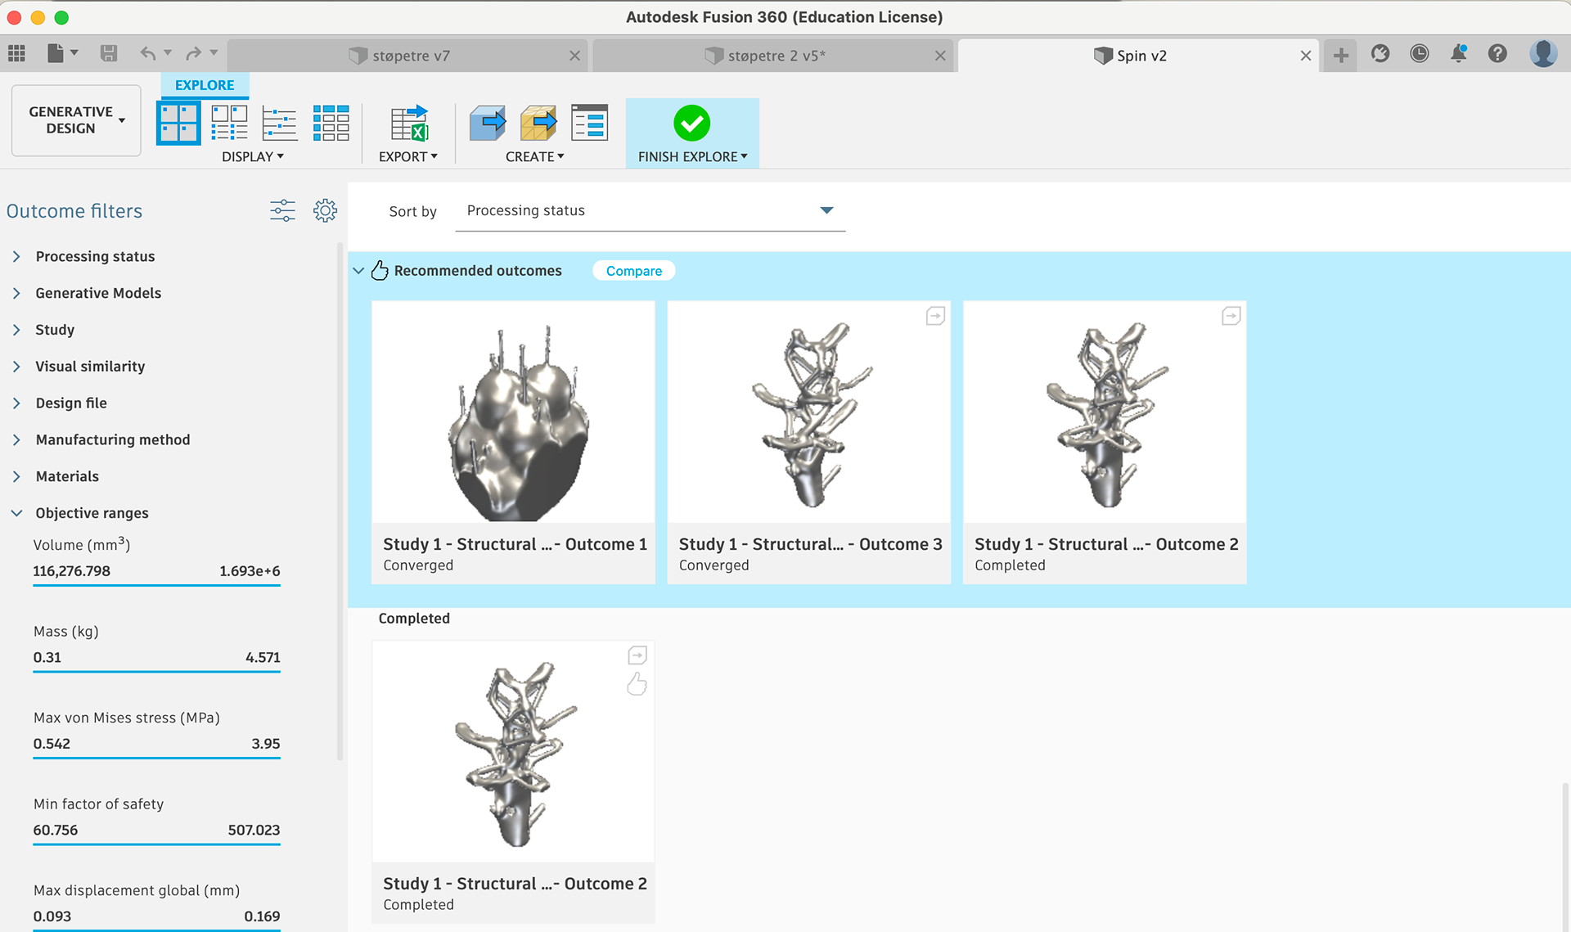1571x932 pixels.
Task: Close the støpetre 2 v5* tab
Action: pyautogui.click(x=940, y=56)
